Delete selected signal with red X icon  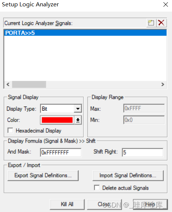(x=161, y=23)
